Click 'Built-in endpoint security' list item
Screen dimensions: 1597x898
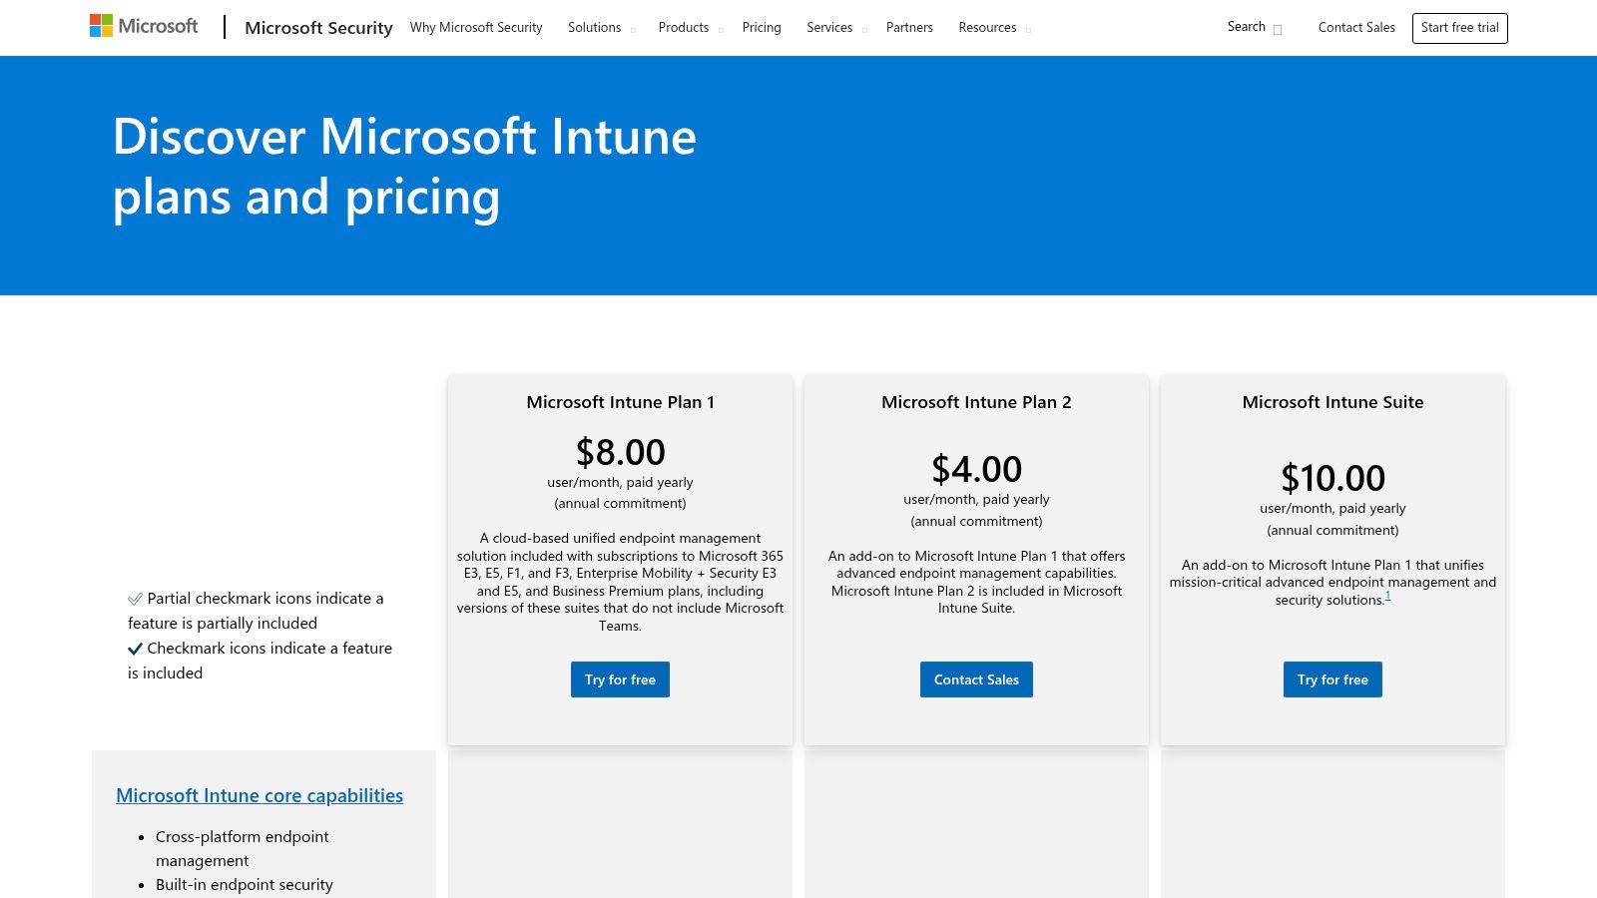pos(245,884)
